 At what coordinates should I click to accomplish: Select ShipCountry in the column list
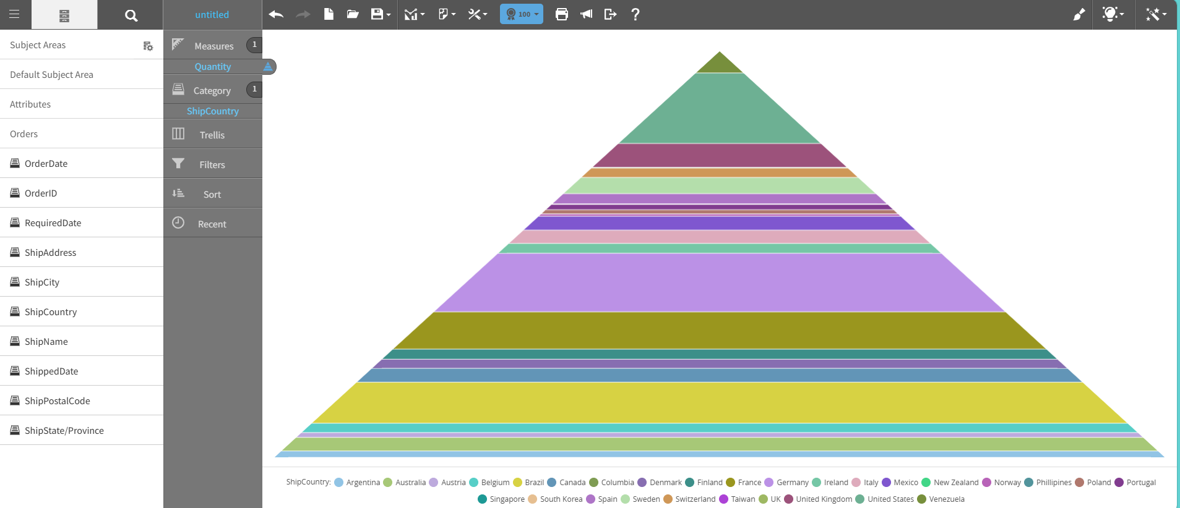[x=82, y=311]
